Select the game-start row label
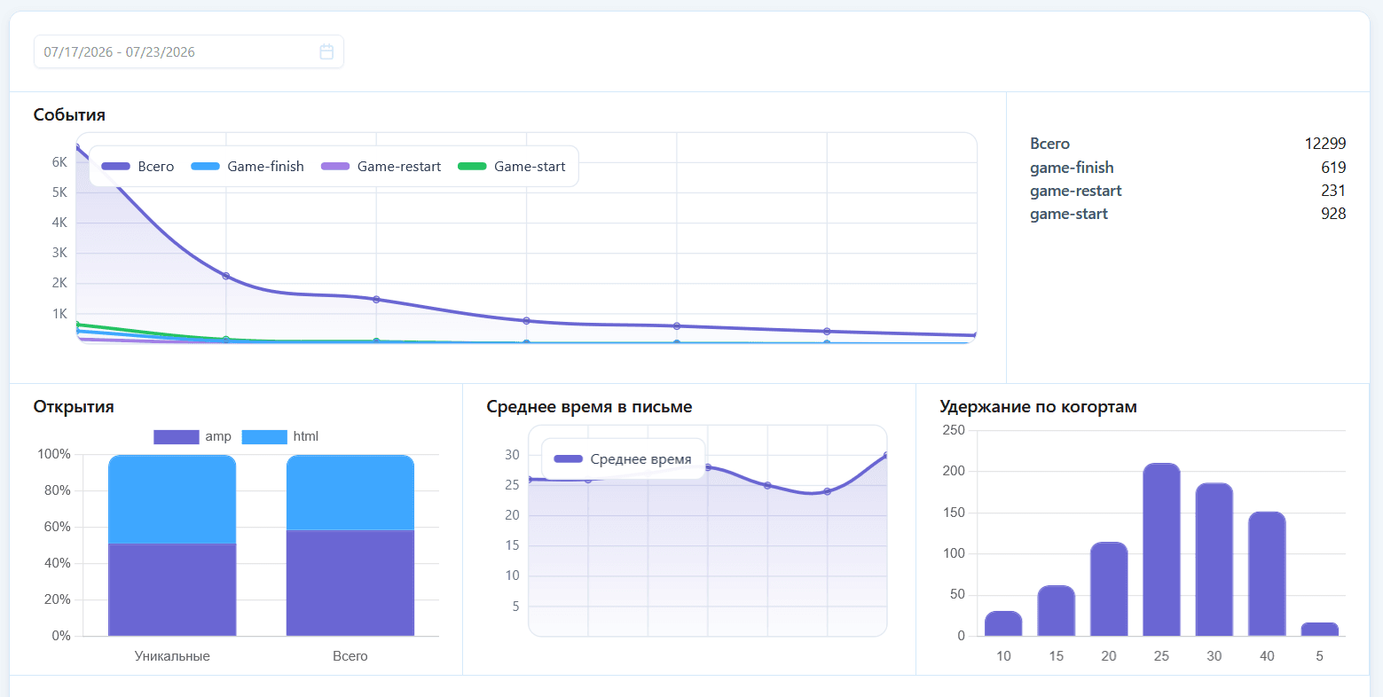This screenshot has width=1383, height=697. tap(1069, 214)
